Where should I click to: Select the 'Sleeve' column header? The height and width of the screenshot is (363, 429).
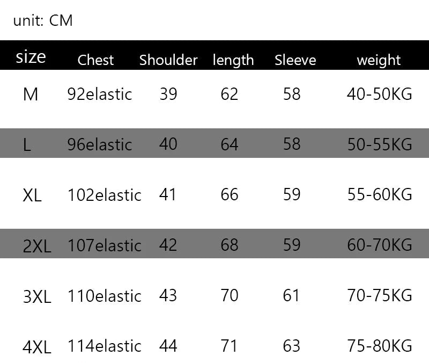point(295,60)
